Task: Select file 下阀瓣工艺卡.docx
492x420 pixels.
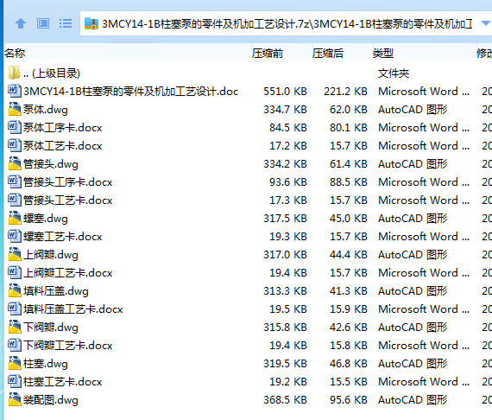Action: click(x=68, y=345)
